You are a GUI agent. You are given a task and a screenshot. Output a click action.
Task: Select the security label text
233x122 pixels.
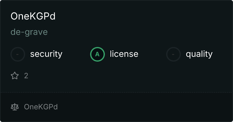click(x=46, y=54)
